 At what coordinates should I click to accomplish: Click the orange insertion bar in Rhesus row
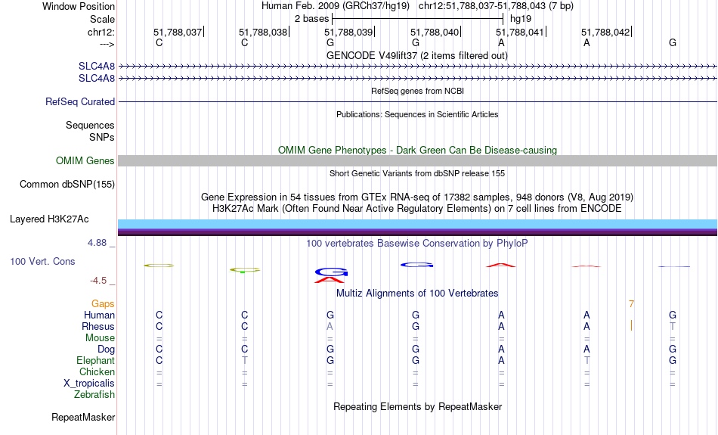(631, 326)
